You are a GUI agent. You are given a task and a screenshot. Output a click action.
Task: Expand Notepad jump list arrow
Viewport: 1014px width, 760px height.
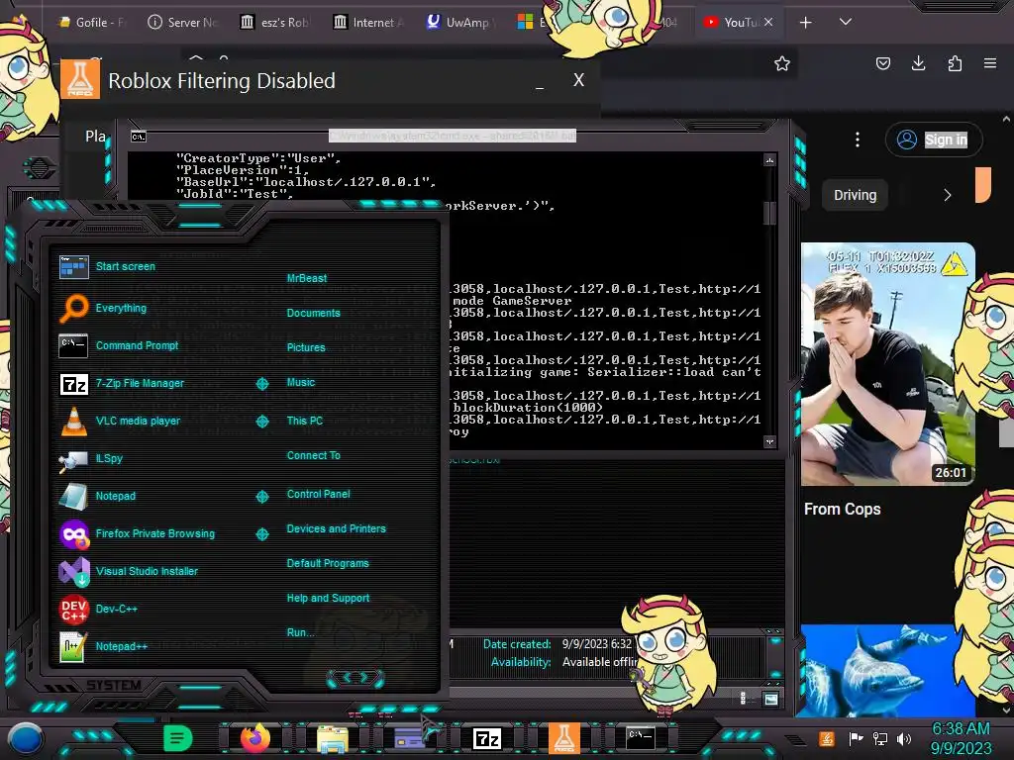point(261,497)
